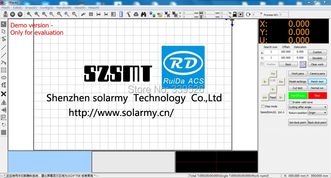Click the redo forward-arrow icon
The image size is (331, 178).
(x=20, y=14)
